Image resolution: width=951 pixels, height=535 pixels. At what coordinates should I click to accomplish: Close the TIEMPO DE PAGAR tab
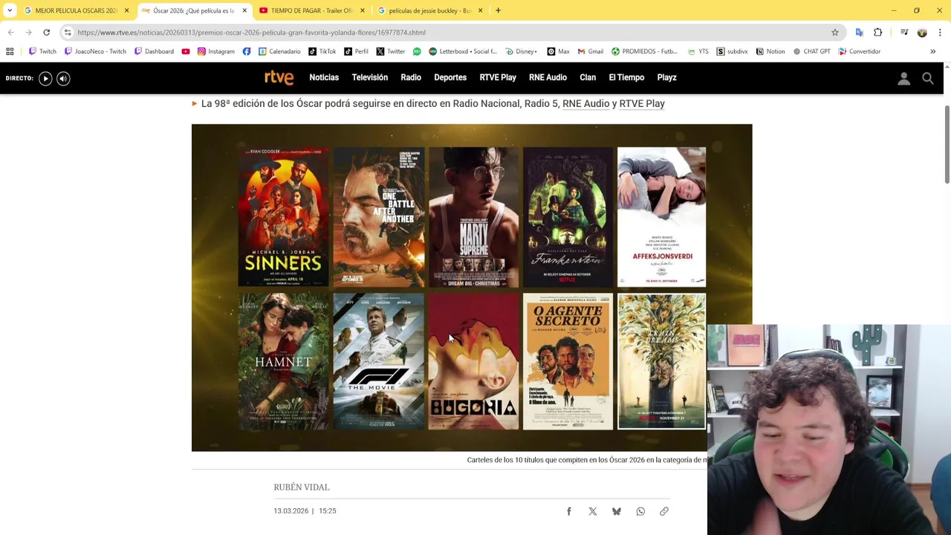[x=362, y=10]
